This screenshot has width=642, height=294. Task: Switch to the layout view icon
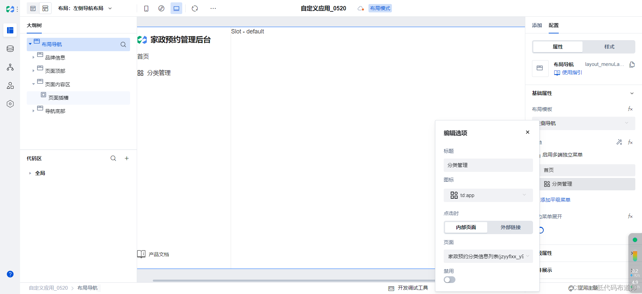[45, 8]
